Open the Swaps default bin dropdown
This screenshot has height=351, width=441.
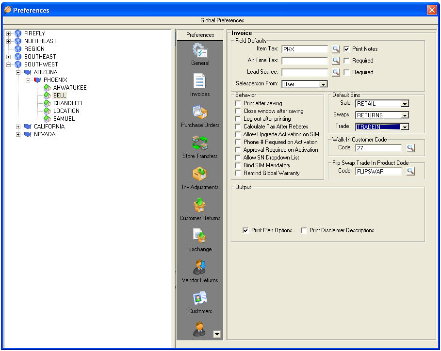click(x=405, y=115)
